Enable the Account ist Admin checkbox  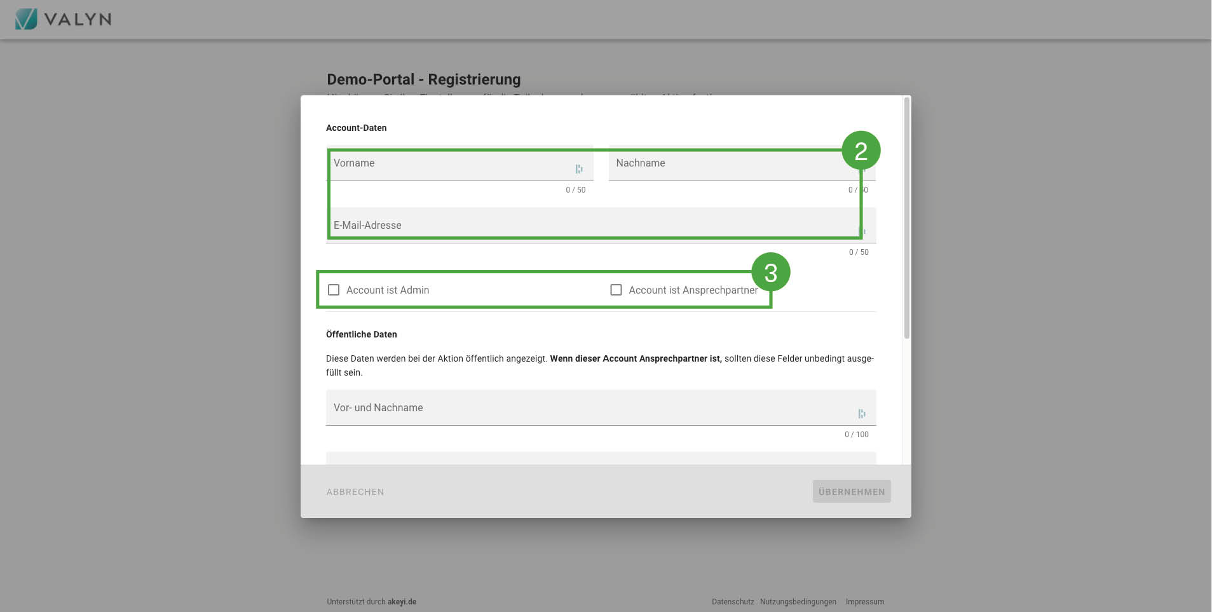pos(334,290)
